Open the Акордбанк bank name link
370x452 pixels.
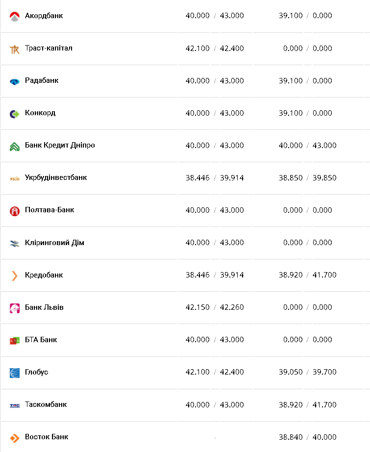click(44, 16)
